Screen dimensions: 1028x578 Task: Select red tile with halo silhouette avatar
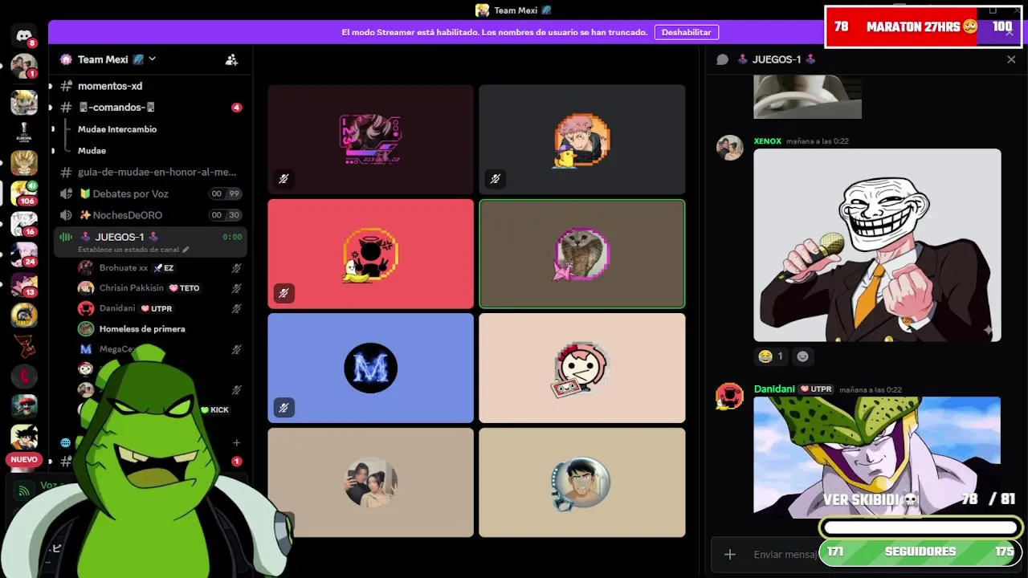coord(370,254)
